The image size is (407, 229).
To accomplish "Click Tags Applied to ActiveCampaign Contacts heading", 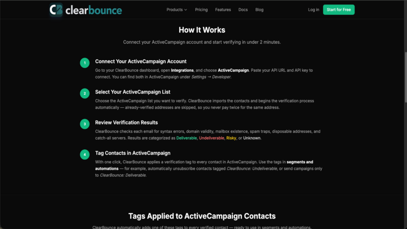I will coord(202,216).
